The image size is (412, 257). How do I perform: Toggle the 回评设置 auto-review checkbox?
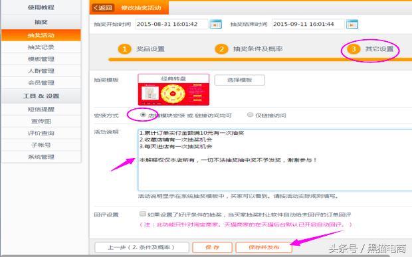(143, 214)
